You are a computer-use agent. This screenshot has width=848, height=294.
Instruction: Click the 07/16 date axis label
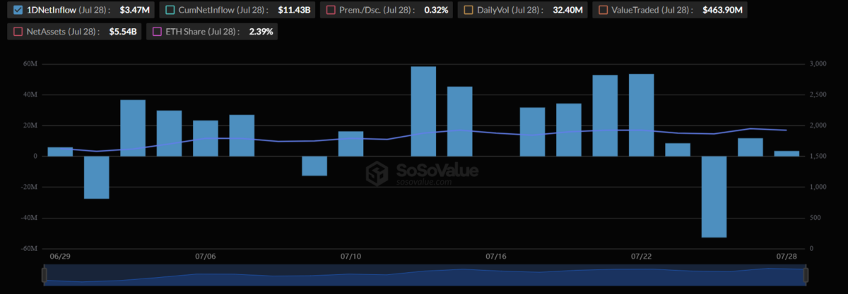(496, 256)
